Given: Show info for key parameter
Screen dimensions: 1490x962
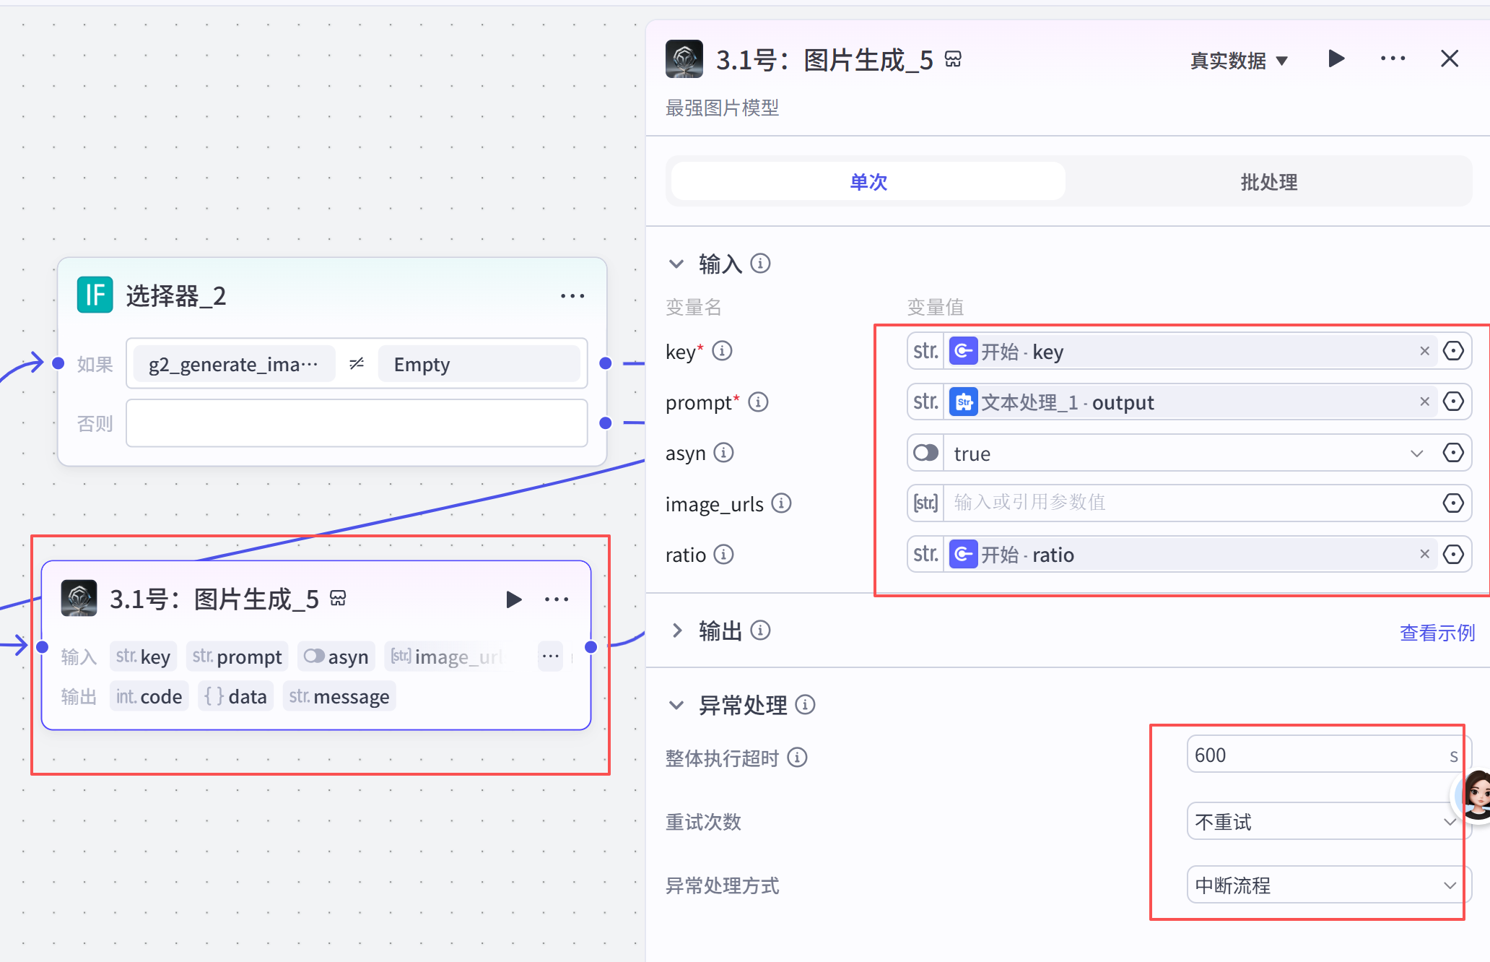Looking at the screenshot, I should tap(722, 351).
